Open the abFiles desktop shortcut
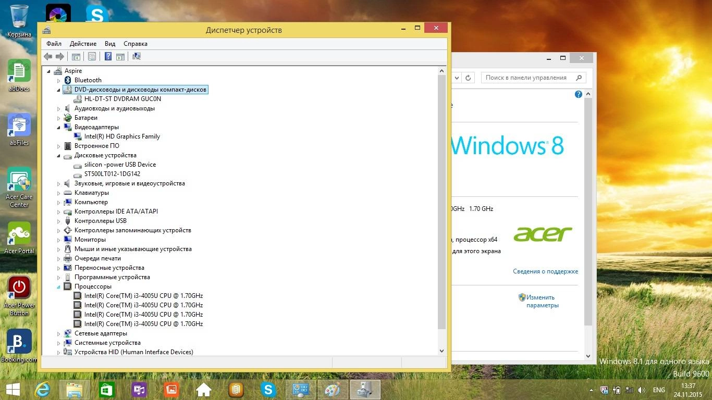This screenshot has width=712, height=400. (19, 129)
